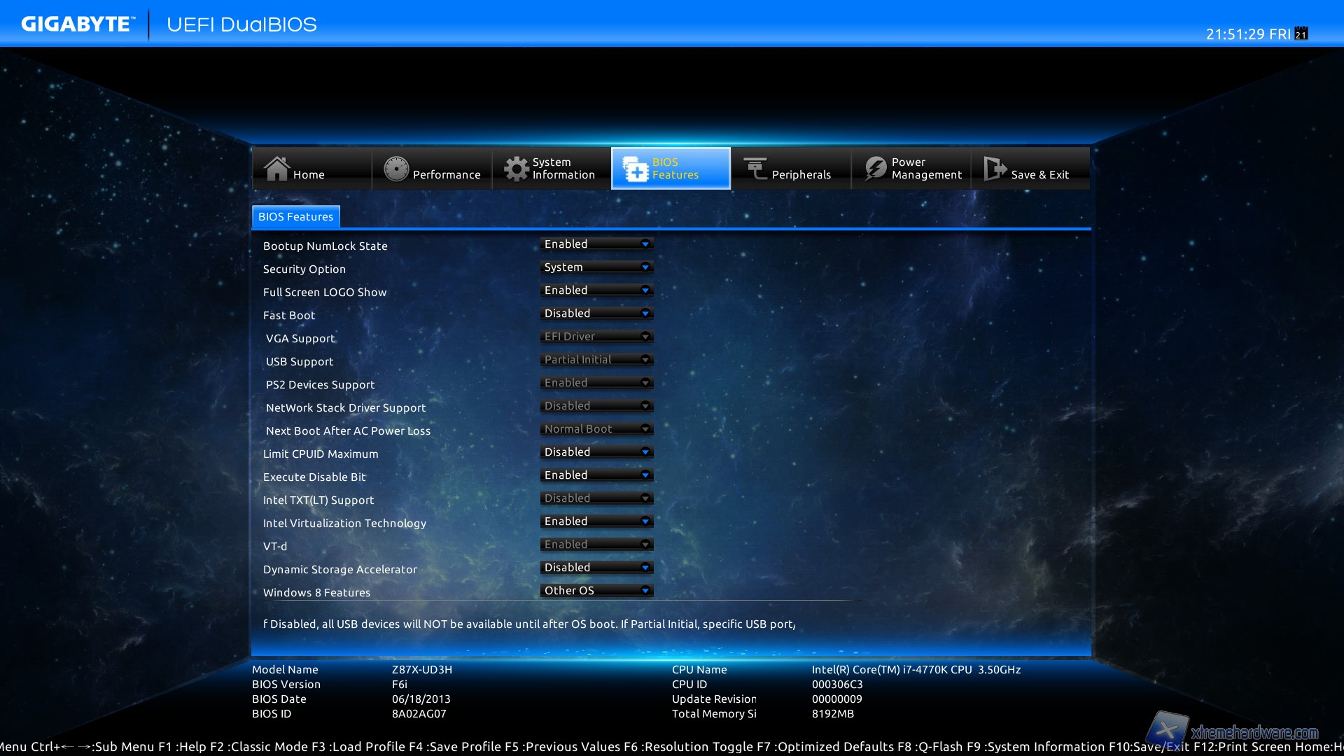
Task: Click the Dynamic Storage Accelerator label
Action: coord(339,570)
